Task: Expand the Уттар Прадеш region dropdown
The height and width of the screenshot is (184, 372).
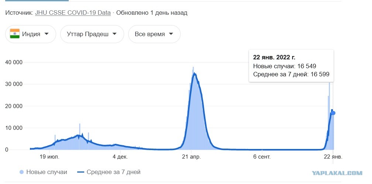Action: click(92, 34)
